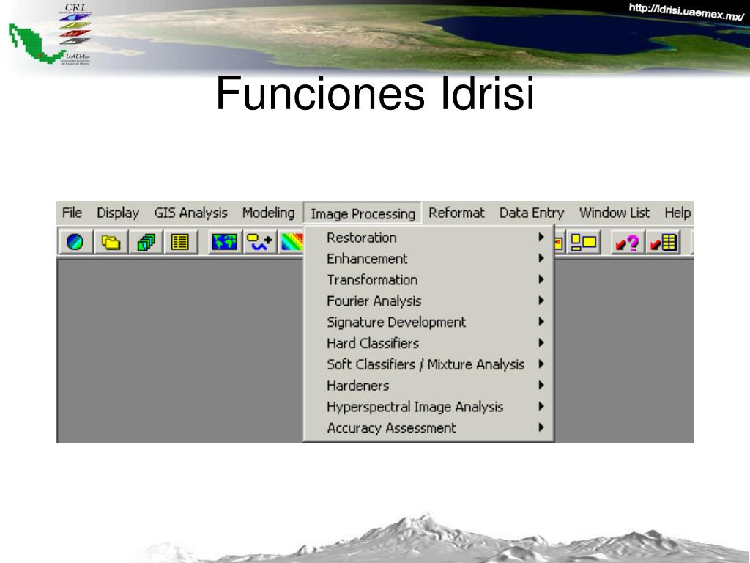Click the red arrow table query icon

pos(664,242)
